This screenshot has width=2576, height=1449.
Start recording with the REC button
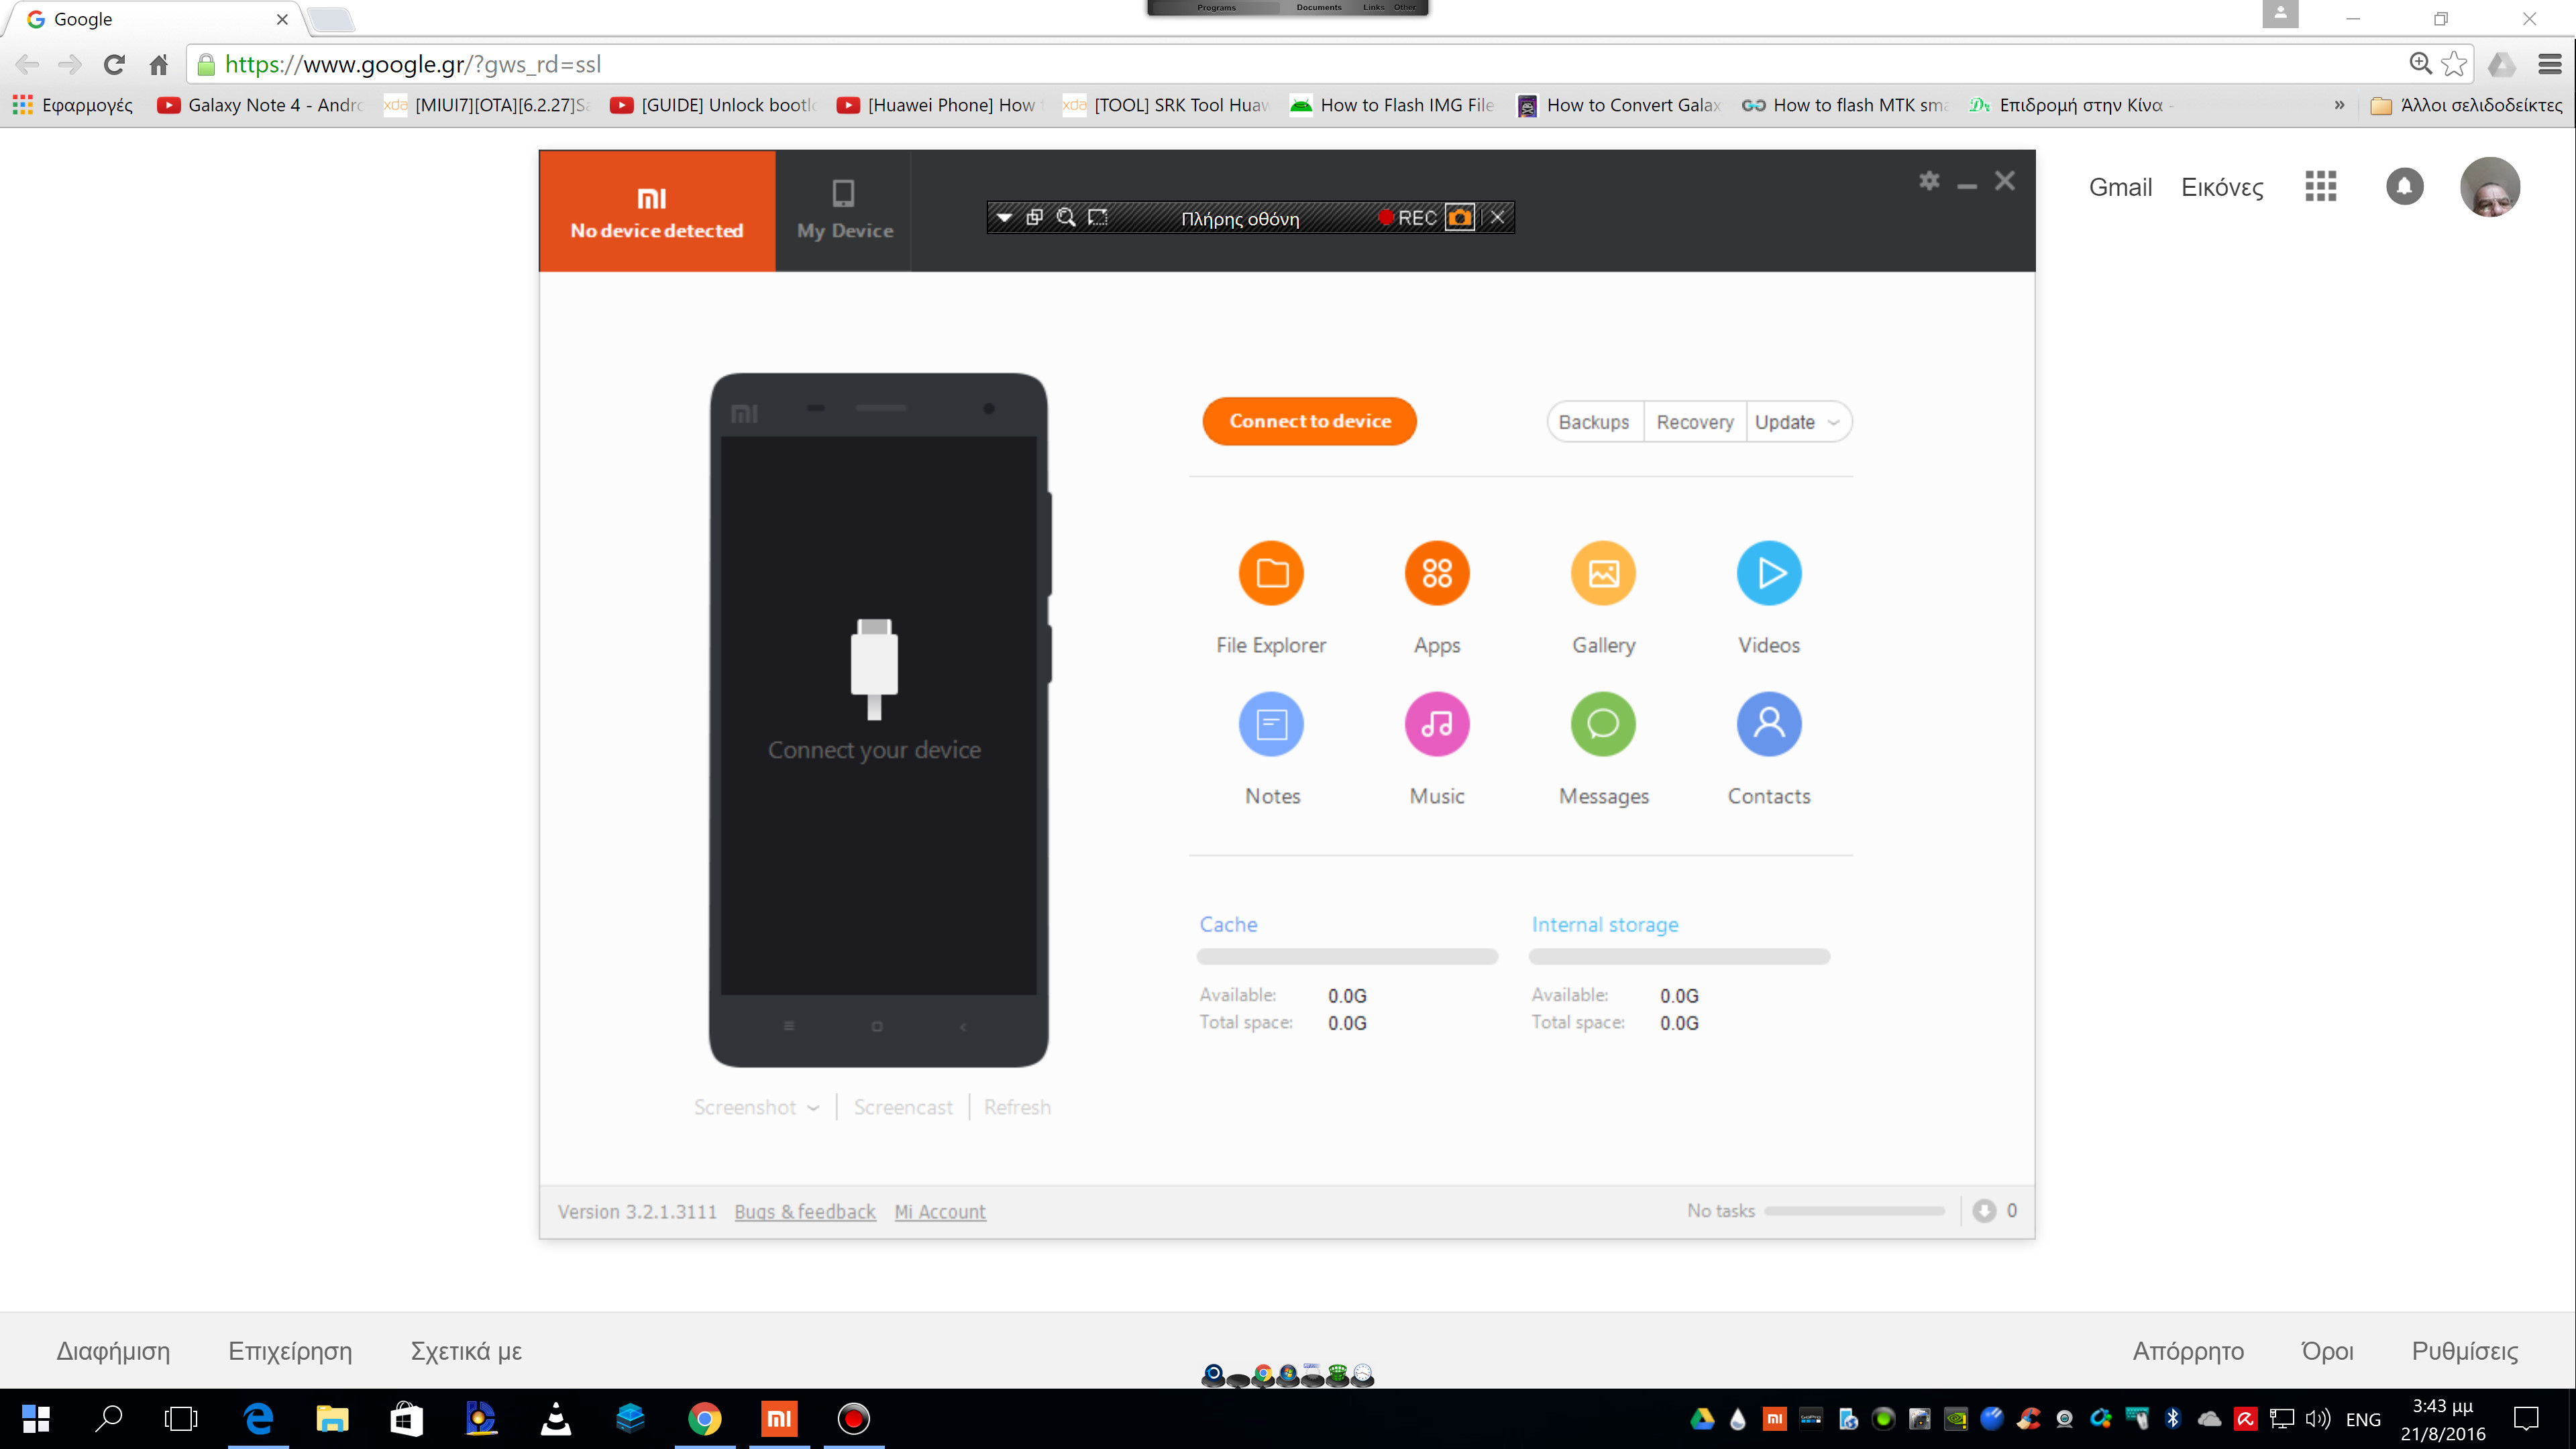[1408, 218]
